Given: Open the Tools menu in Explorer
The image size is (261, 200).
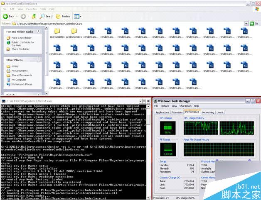Looking at the screenshot, I should (43, 9).
